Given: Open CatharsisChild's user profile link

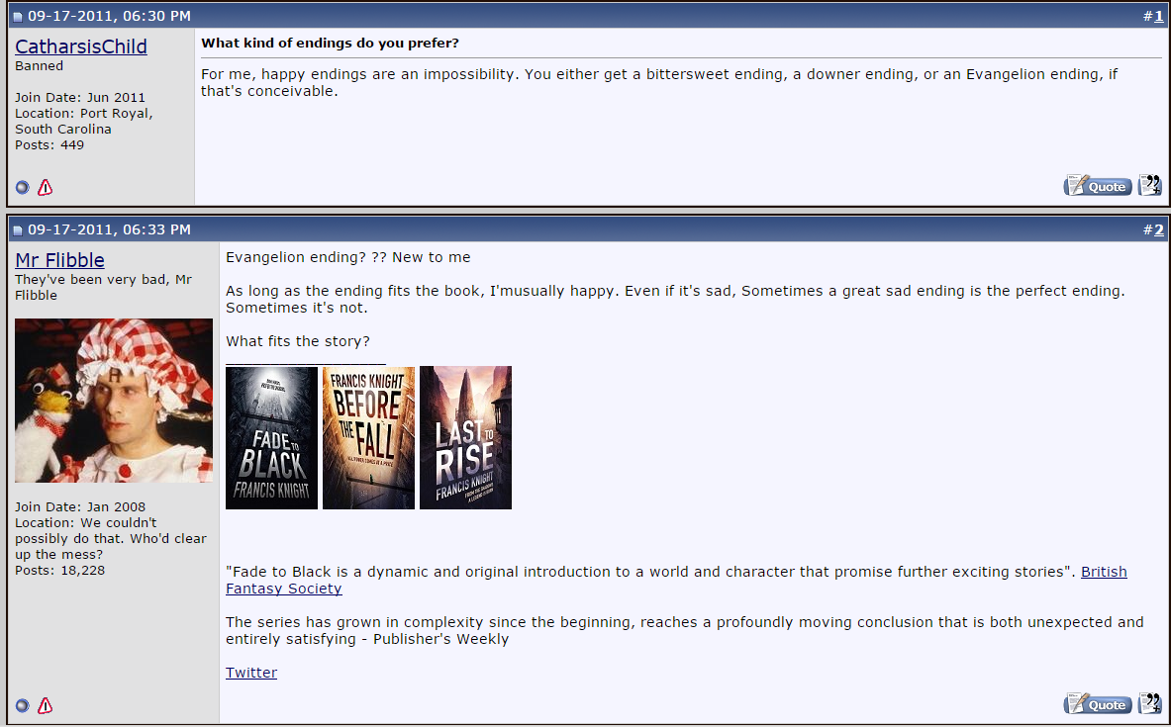Looking at the screenshot, I should [80, 46].
